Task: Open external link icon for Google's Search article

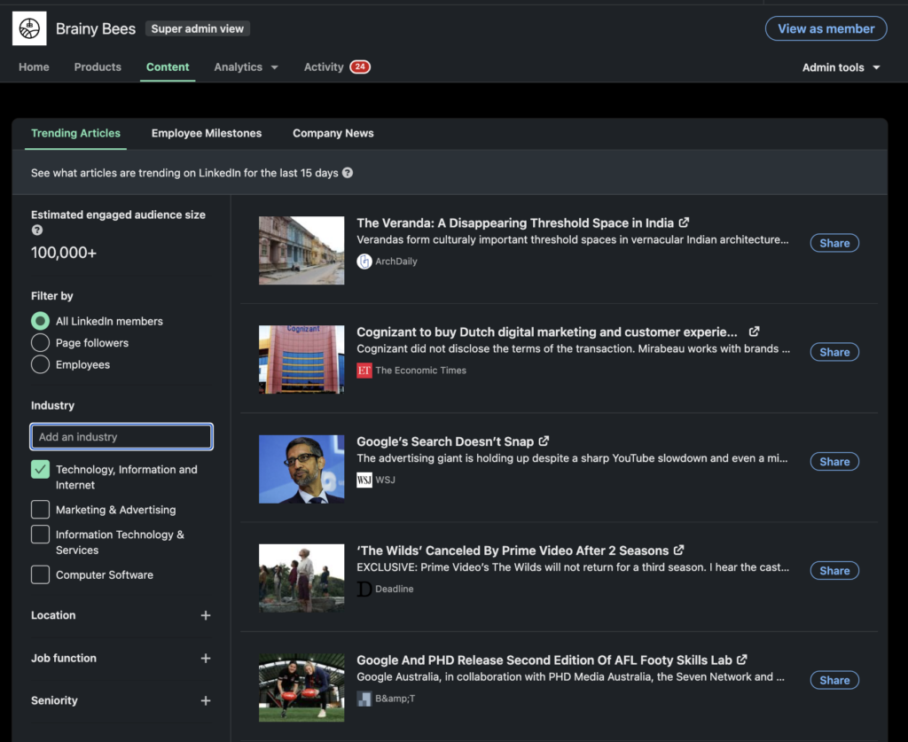Action: 544,441
